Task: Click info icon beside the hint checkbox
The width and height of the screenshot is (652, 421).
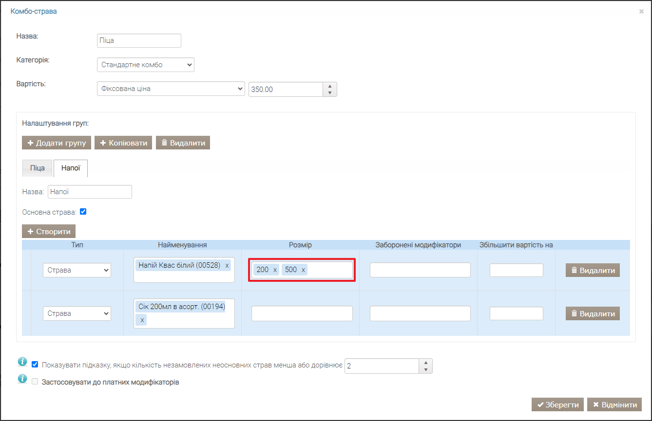Action: [22, 362]
